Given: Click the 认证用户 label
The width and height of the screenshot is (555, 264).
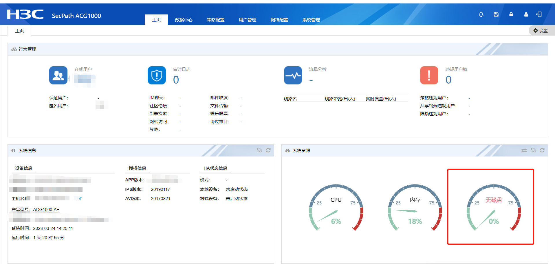Looking at the screenshot, I should point(59,98).
